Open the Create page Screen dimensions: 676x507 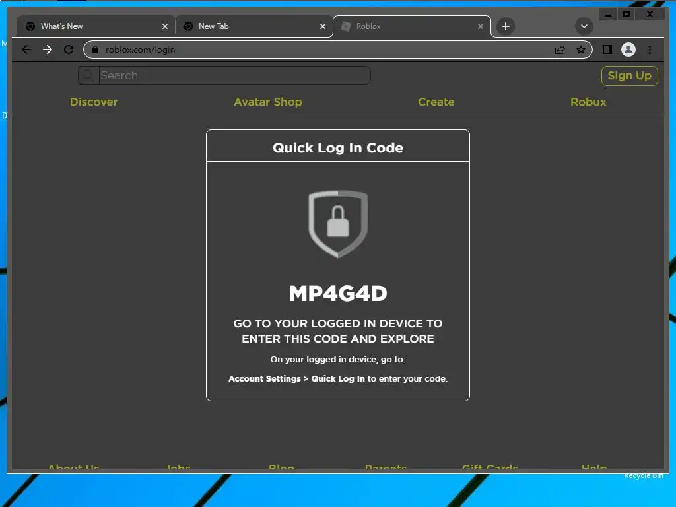pyautogui.click(x=436, y=102)
